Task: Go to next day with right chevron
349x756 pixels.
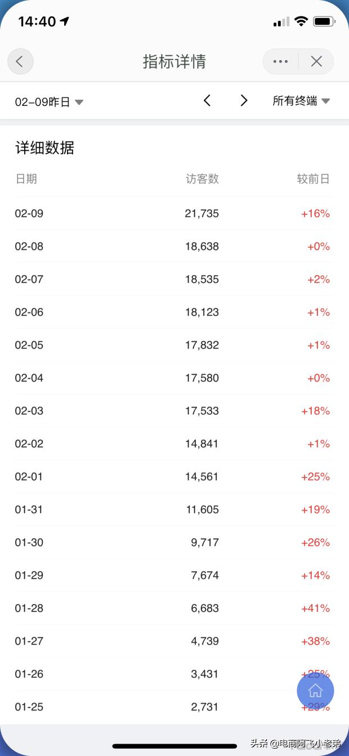Action: [244, 101]
